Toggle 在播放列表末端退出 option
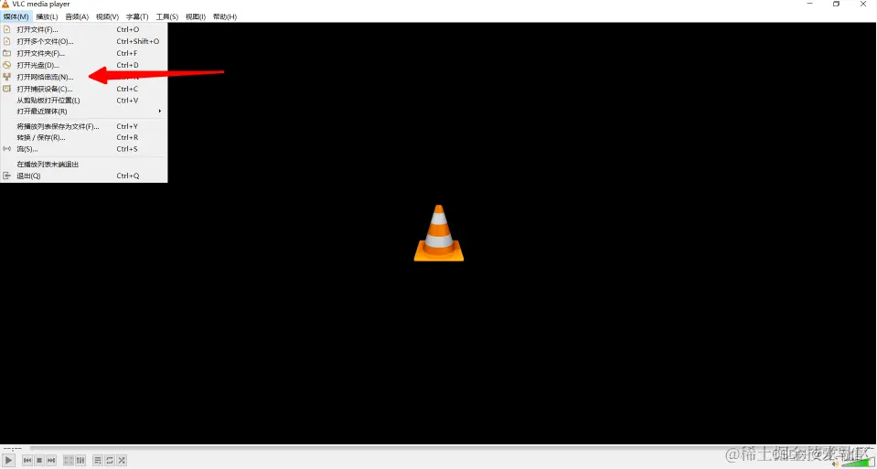Image resolution: width=877 pixels, height=469 pixels. pos(84,165)
